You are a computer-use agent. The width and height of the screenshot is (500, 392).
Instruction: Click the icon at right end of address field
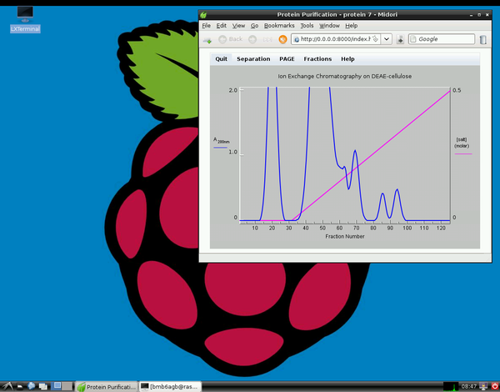[376, 39]
